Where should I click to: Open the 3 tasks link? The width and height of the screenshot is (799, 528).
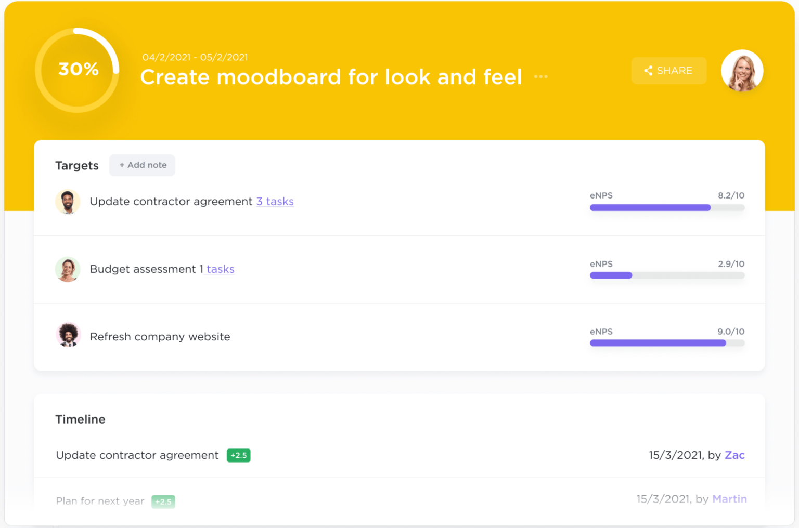[x=275, y=201]
